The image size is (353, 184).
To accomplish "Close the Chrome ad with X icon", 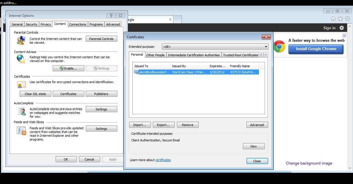I will click(344, 36).
